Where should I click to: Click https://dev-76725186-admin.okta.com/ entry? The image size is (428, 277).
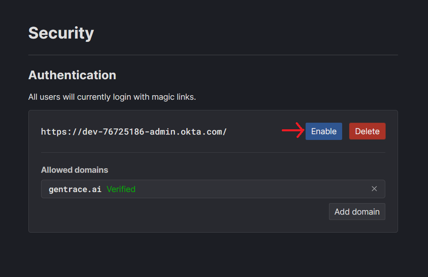coord(133,131)
